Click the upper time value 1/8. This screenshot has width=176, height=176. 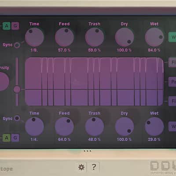(34, 50)
